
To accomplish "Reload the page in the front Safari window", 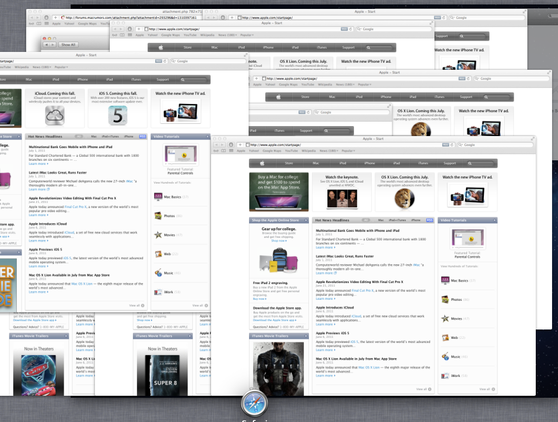I will click(x=452, y=145).
